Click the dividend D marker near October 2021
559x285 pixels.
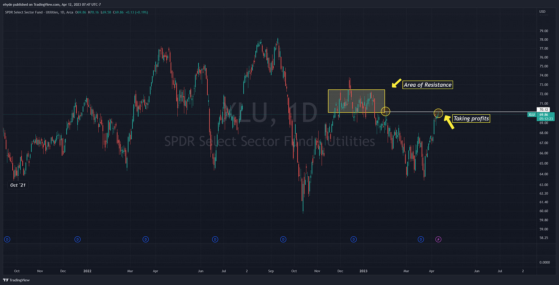point(7,239)
